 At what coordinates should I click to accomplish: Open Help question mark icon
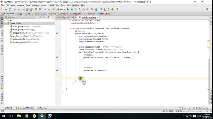click(x=117, y=9)
